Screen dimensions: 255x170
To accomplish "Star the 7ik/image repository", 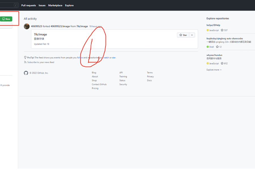I will tap(183, 35).
